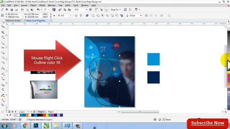Click the Open folder icon in the toolbar
The image size is (230, 129).
click(x=7, y=10)
